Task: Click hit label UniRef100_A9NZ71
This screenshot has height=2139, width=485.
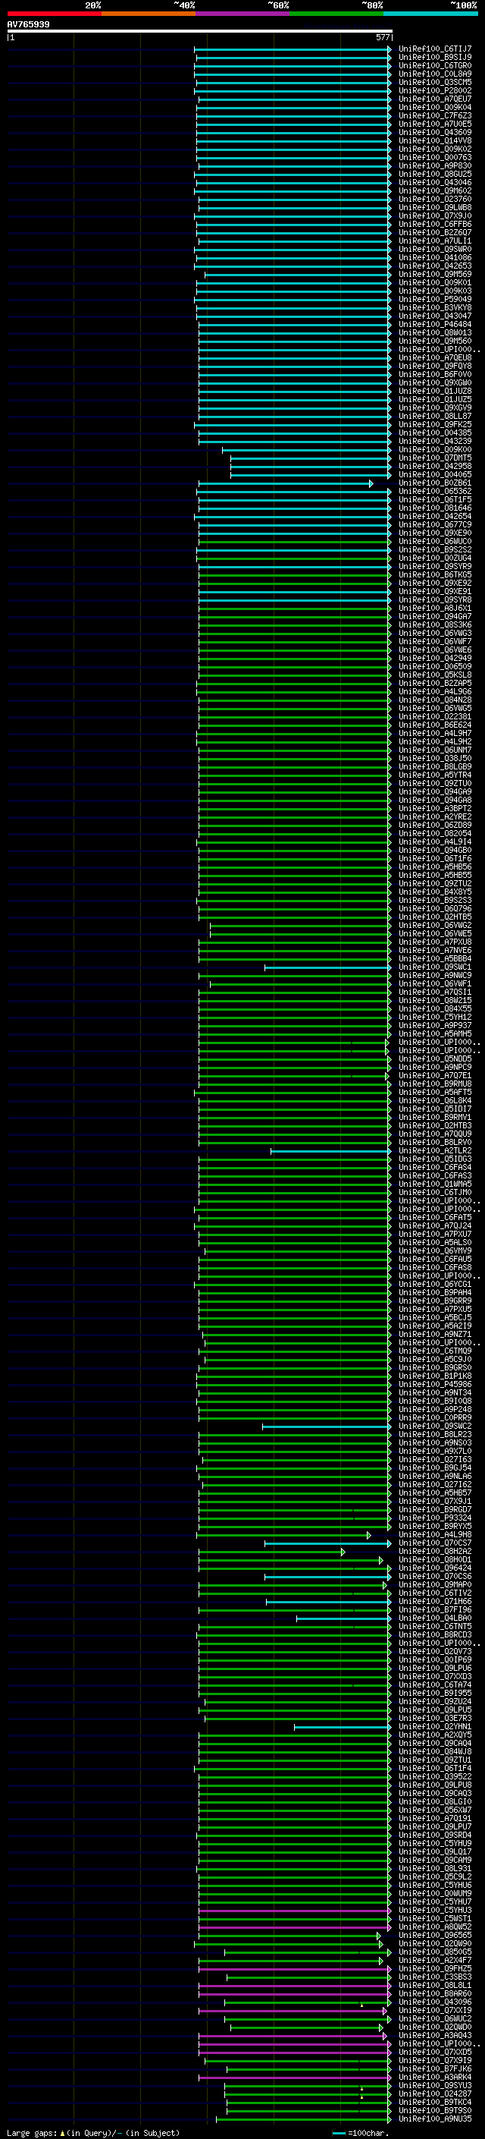Action: click(434, 1335)
